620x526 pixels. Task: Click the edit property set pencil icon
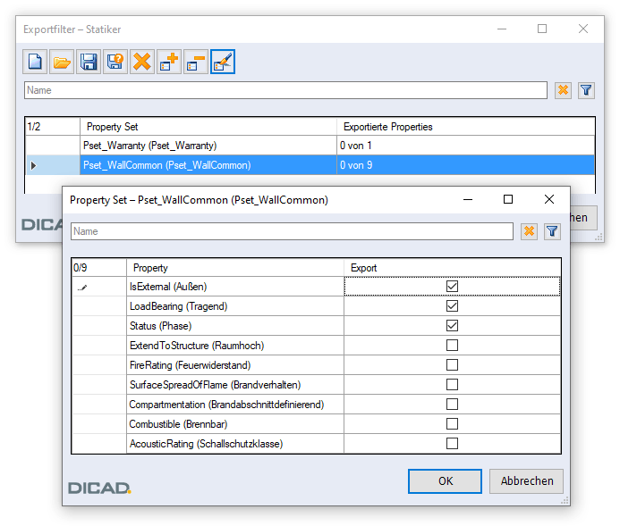tap(223, 62)
